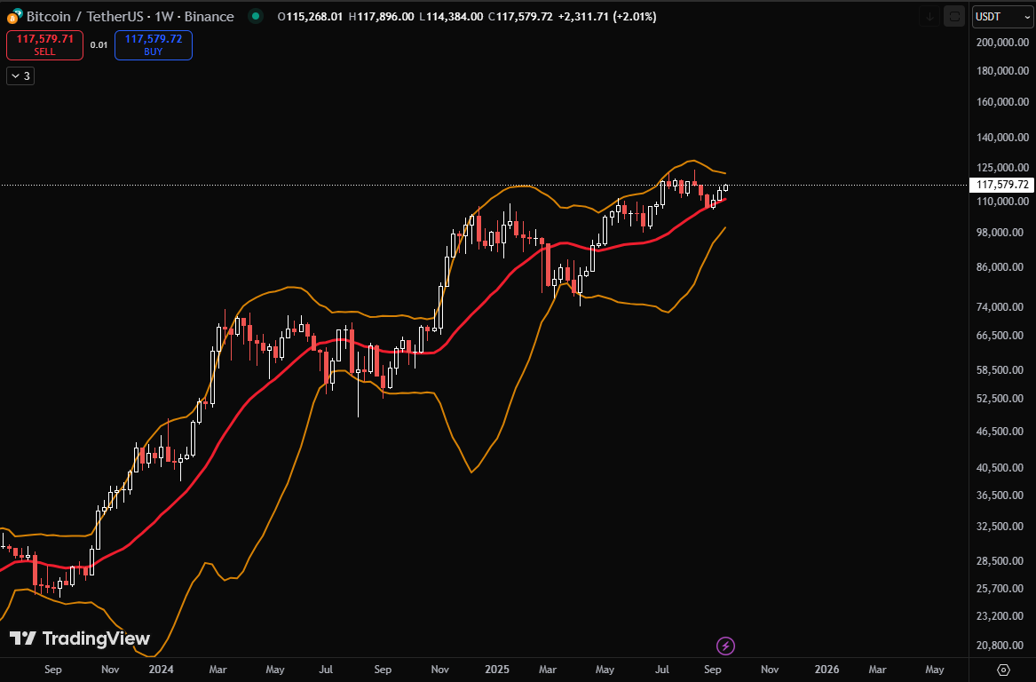Click the change value +2,311.71 (+2.01%)

[x=607, y=17]
